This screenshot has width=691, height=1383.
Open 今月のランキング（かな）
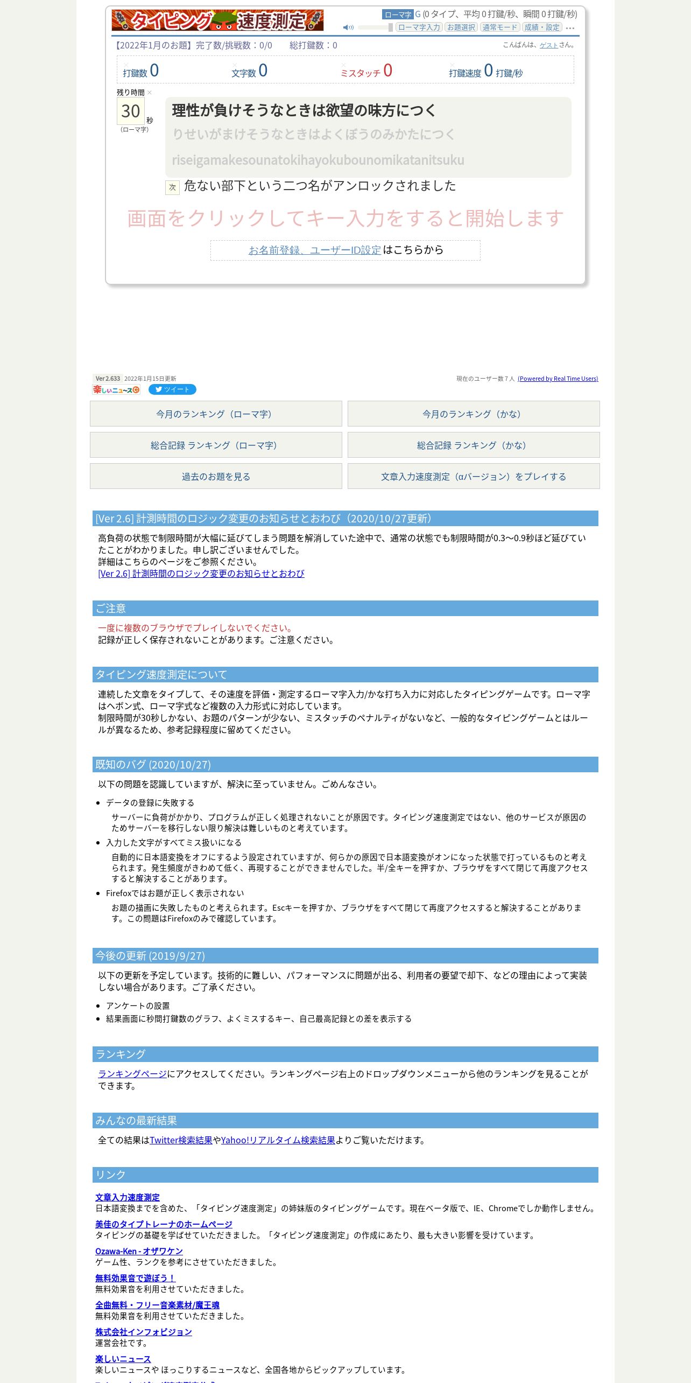(474, 414)
